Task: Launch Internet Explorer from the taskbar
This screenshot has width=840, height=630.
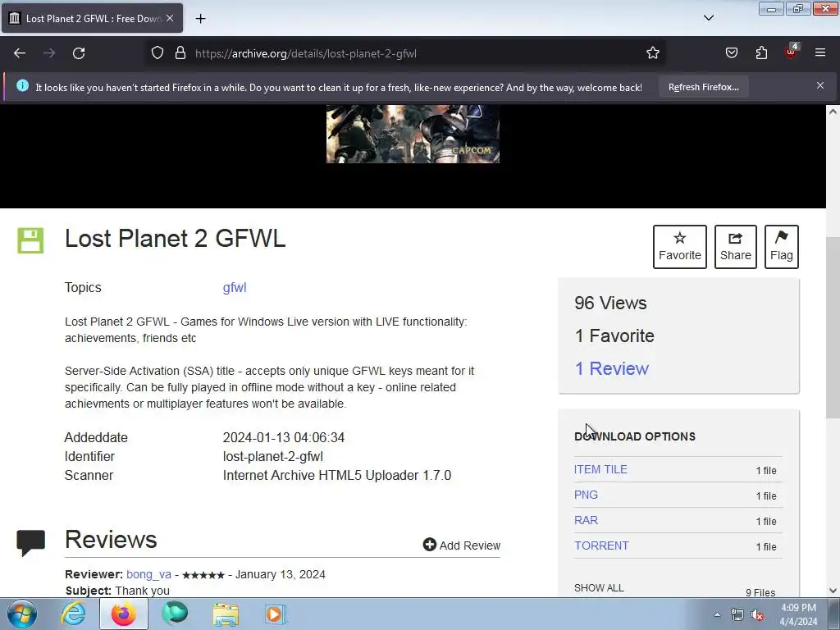Action: click(x=73, y=614)
